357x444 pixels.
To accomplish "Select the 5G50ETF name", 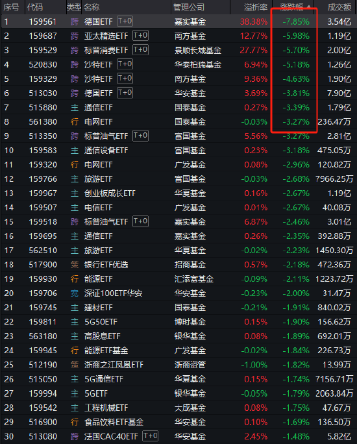I will (101, 322).
